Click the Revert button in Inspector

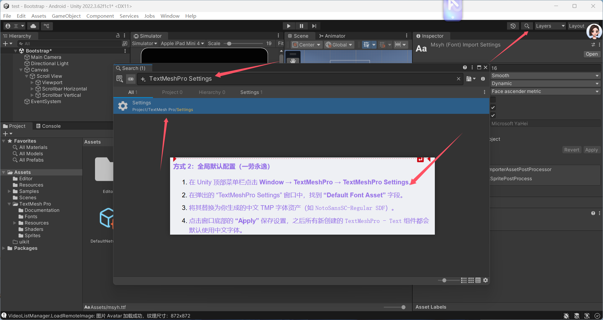572,150
